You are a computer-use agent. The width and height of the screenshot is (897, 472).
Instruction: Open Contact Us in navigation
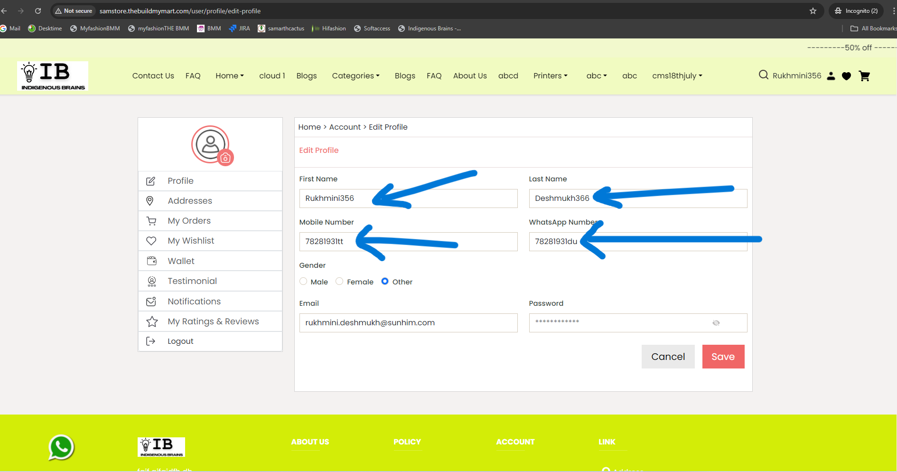(x=153, y=76)
